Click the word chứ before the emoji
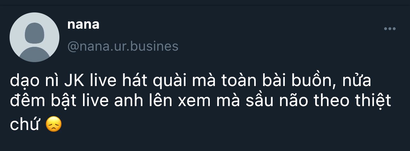410x151 pixels. tap(25, 125)
